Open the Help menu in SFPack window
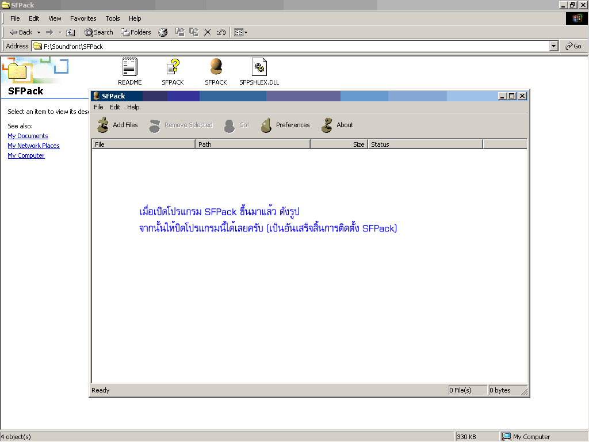The height and width of the screenshot is (442, 589). click(x=133, y=107)
